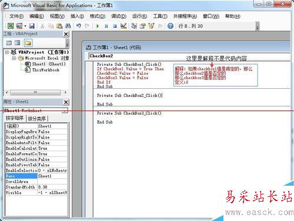
Task: Open the 格式(O) menu
Action: [98, 16]
